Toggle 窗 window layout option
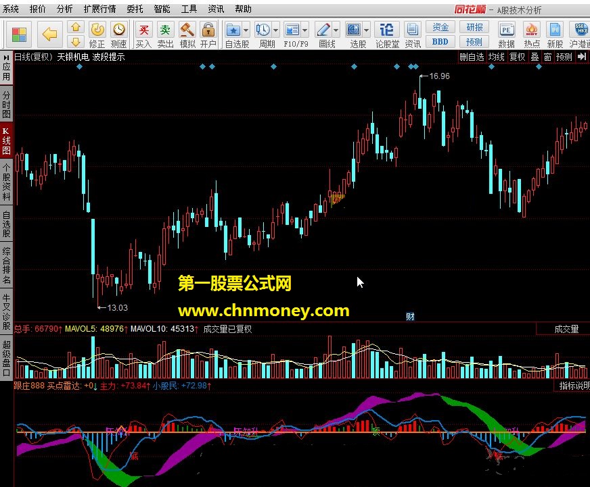Screen dimensions: 590x487 (x=548, y=57)
